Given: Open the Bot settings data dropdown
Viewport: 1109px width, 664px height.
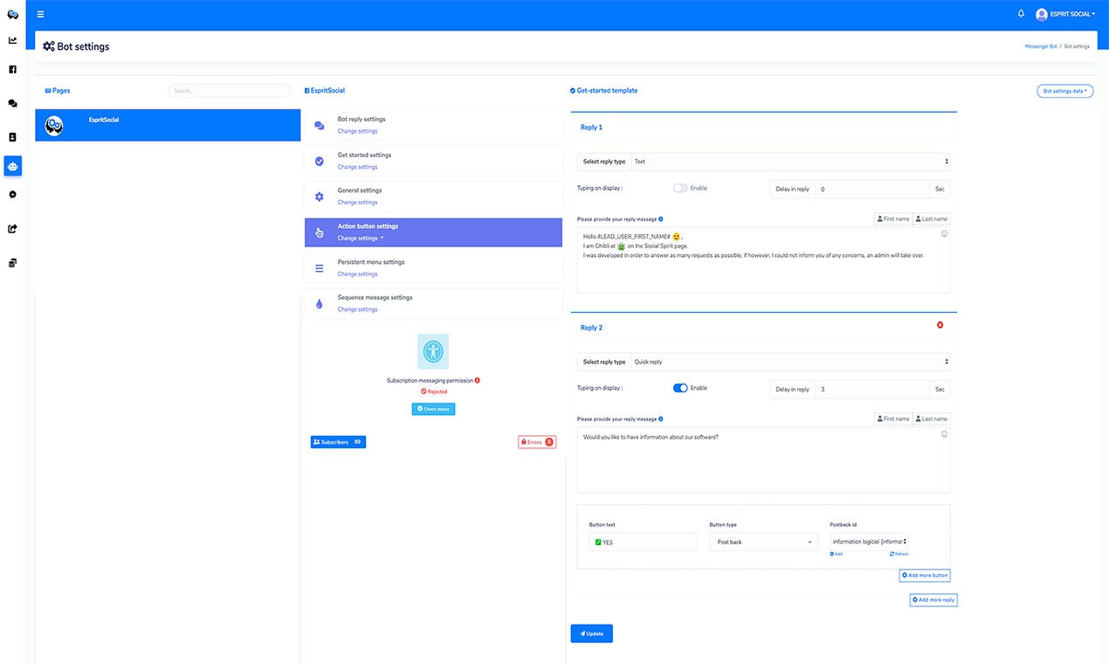Looking at the screenshot, I should coord(1064,91).
